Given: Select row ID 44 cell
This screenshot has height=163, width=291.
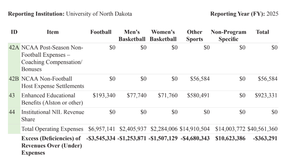Looking at the screenshot, I should pyautogui.click(x=12, y=112).
